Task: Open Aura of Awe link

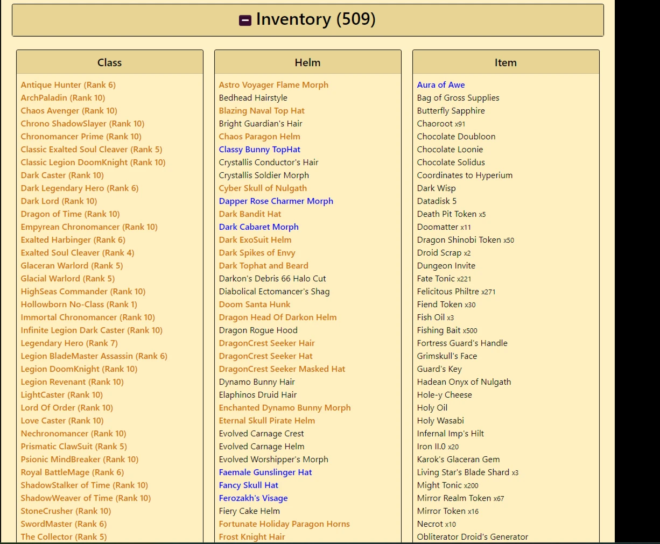Action: tap(441, 85)
